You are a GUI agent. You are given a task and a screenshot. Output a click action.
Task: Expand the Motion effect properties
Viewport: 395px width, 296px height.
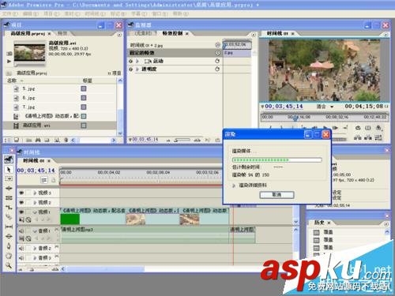(137, 61)
